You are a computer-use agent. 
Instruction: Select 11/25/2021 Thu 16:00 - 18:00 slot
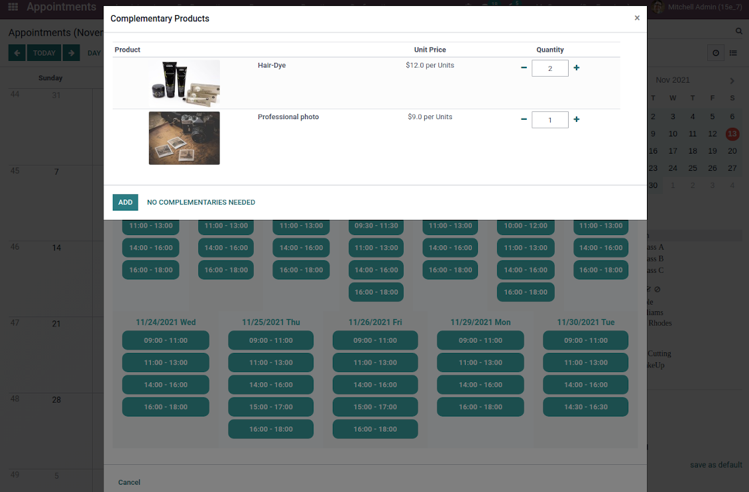coord(271,429)
